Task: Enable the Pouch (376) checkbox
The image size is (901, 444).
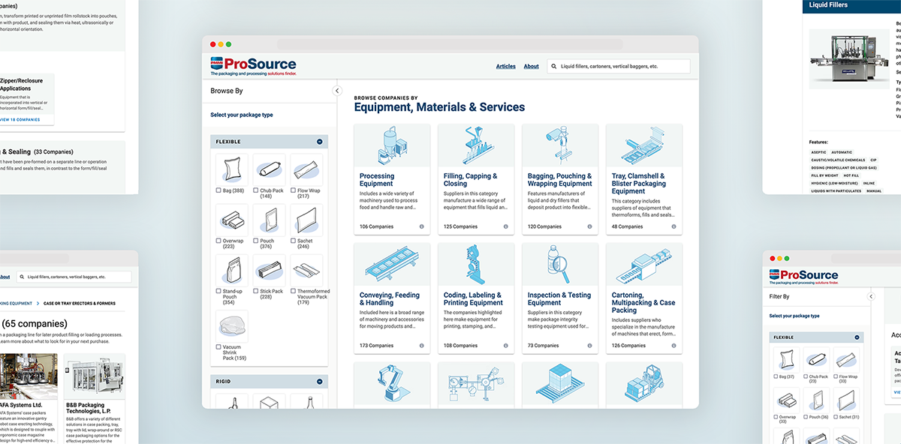Action: coord(256,241)
